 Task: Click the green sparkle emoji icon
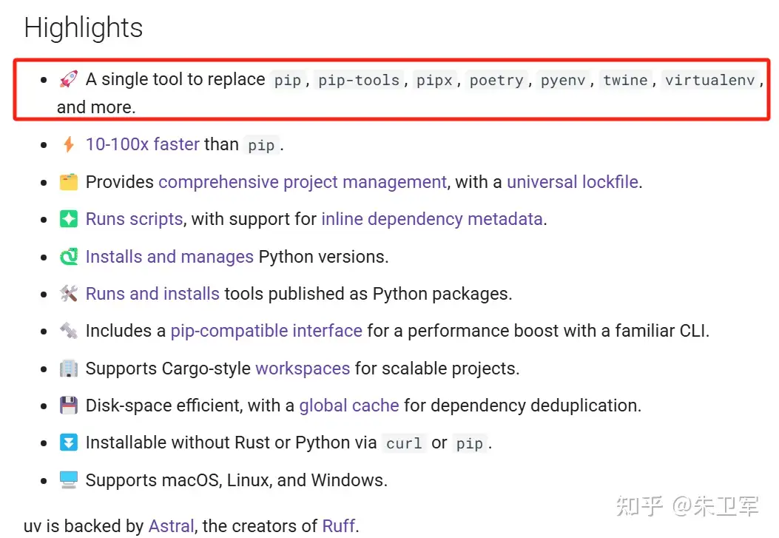(x=69, y=219)
